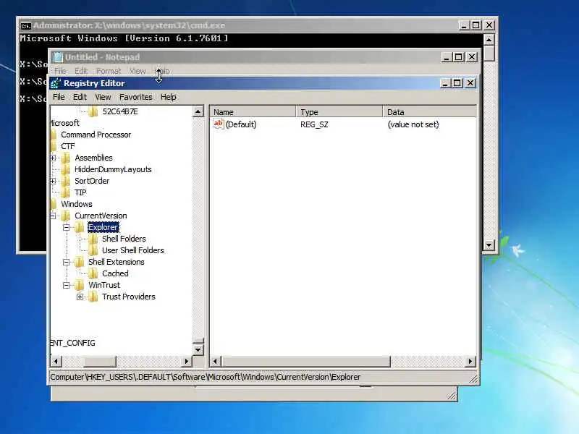
Task: Click the tree pane scroll left arrow
Action: coord(56,361)
